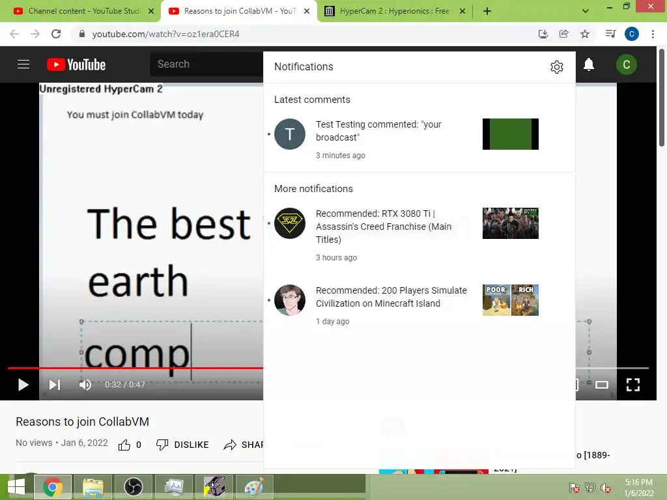667x500 pixels.
Task: Click the page vertical scrollbar
Action: click(662, 98)
